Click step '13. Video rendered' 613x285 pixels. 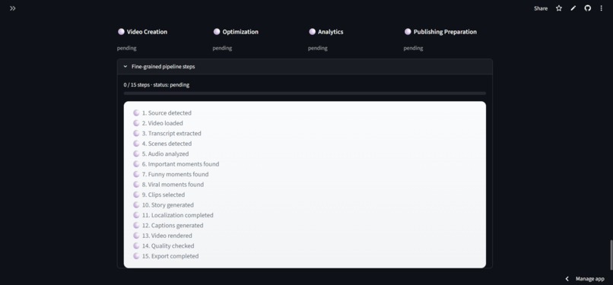(x=167, y=236)
